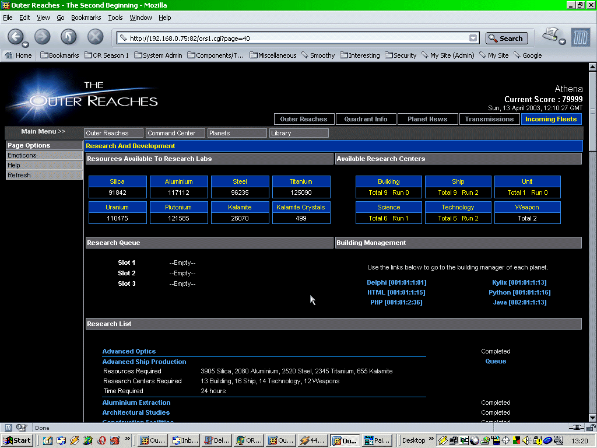Reload the page with the Reload button

[x=69, y=37]
